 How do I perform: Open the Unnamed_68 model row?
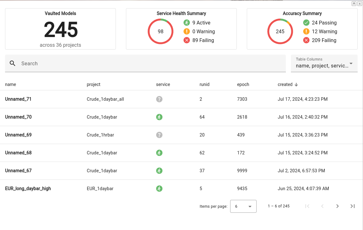click(18, 153)
